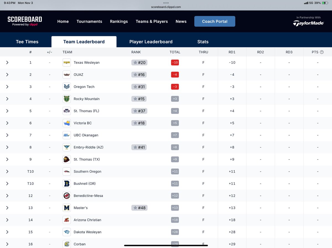Expand the Victoria BC row
This screenshot has width=332, height=248.
click(7, 123)
